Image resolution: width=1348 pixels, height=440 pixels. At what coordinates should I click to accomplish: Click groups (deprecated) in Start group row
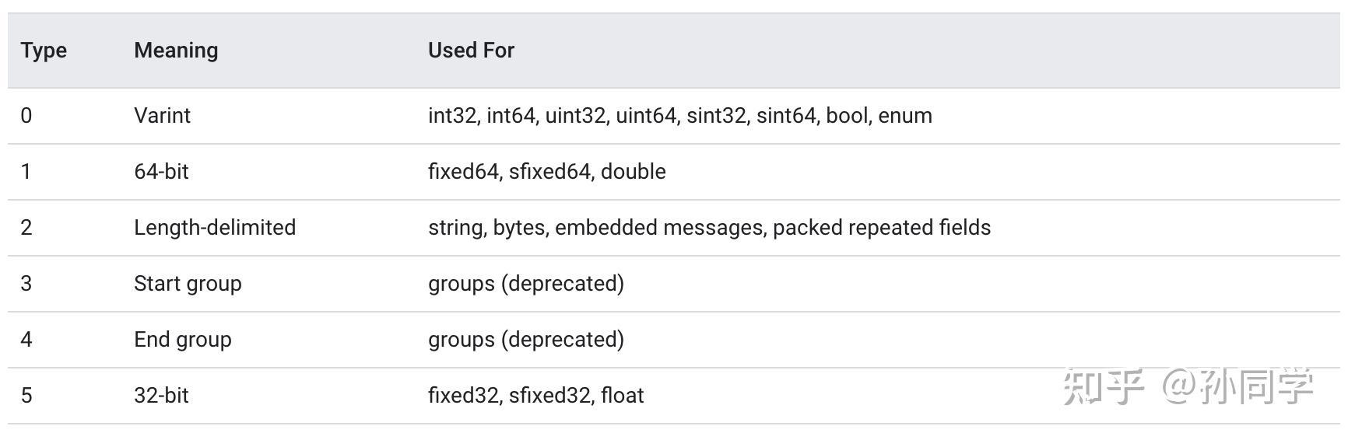525,284
